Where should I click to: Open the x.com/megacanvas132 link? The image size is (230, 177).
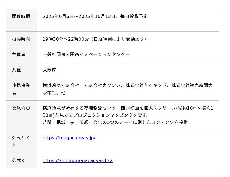78,160
